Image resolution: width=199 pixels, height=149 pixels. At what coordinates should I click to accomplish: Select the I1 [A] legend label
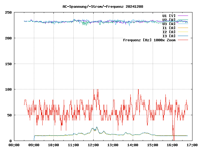(x=169, y=28)
